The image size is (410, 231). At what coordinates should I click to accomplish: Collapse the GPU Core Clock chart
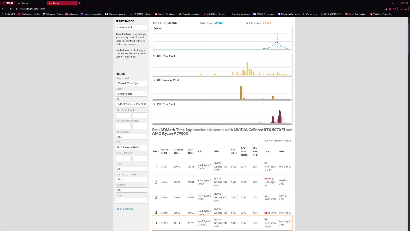pyautogui.click(x=154, y=56)
